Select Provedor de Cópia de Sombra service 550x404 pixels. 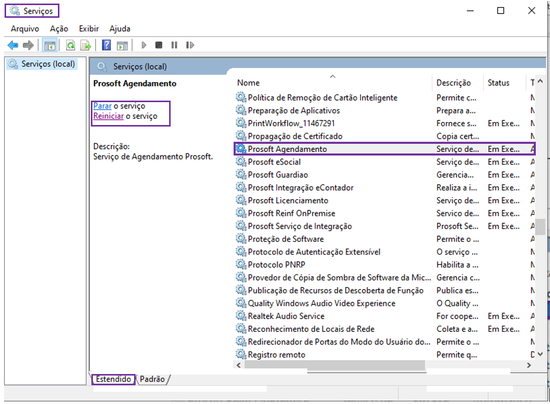[385, 277]
